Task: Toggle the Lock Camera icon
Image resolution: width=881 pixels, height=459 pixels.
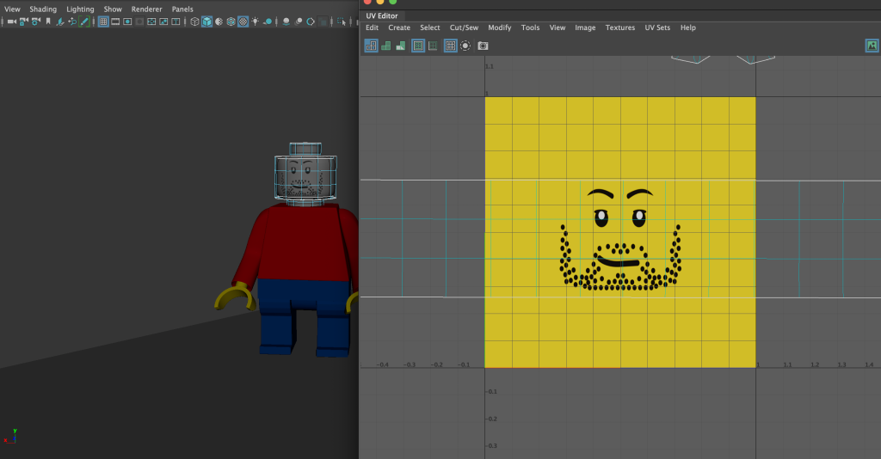Action: 23,21
